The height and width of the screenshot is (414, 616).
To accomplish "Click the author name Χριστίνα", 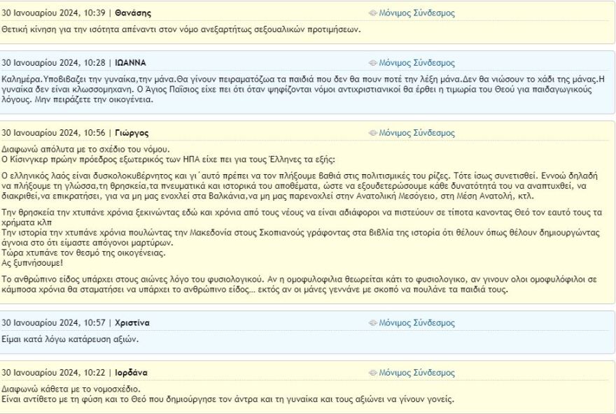I will tap(132, 324).
